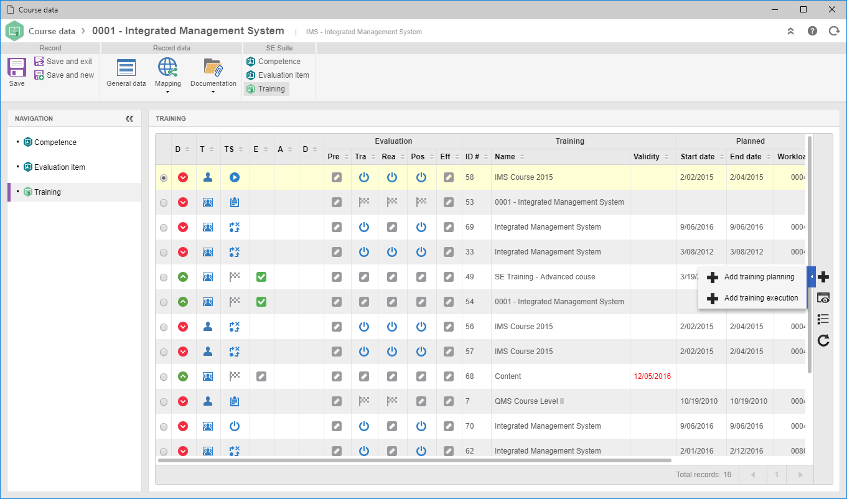Click the refresh icon in top-right header
847x499 pixels.
[x=834, y=30]
